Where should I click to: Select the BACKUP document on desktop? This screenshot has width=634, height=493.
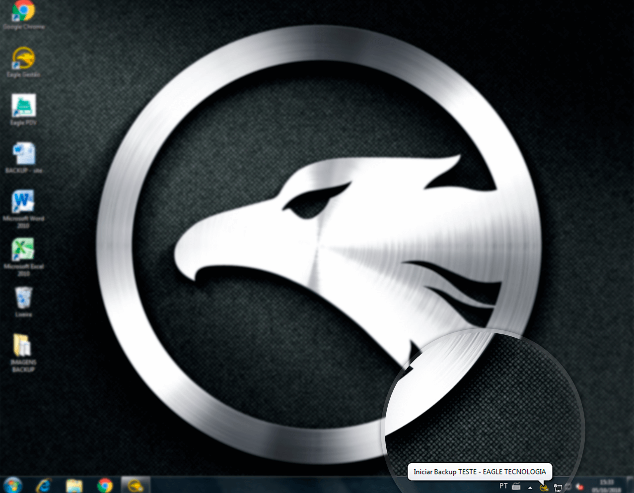point(23,157)
